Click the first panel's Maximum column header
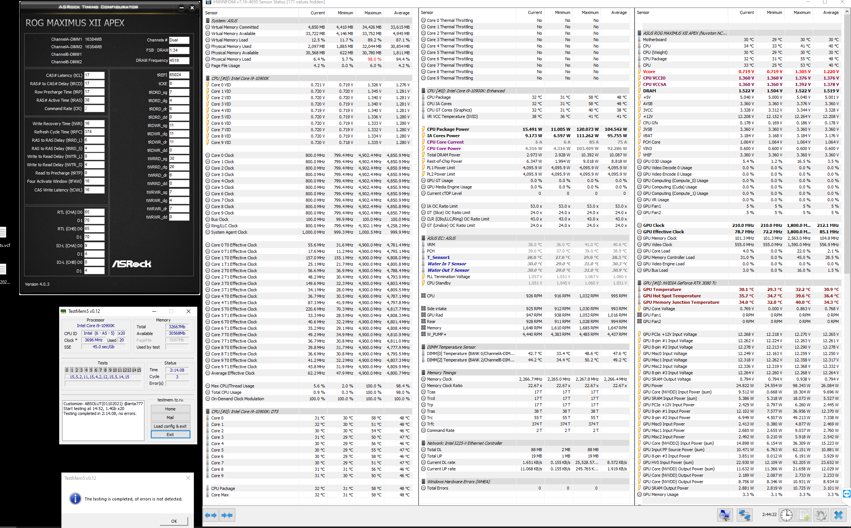851x528 pixels. click(x=373, y=13)
